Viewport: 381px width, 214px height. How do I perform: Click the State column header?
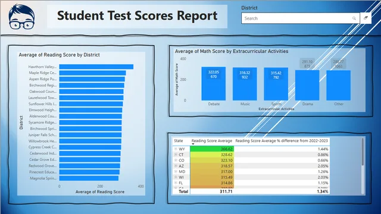(179, 141)
